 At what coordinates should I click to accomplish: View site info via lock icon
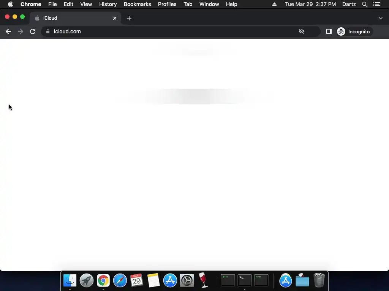click(48, 31)
